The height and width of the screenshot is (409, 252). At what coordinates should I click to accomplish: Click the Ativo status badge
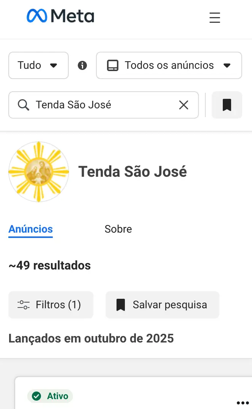(x=50, y=396)
